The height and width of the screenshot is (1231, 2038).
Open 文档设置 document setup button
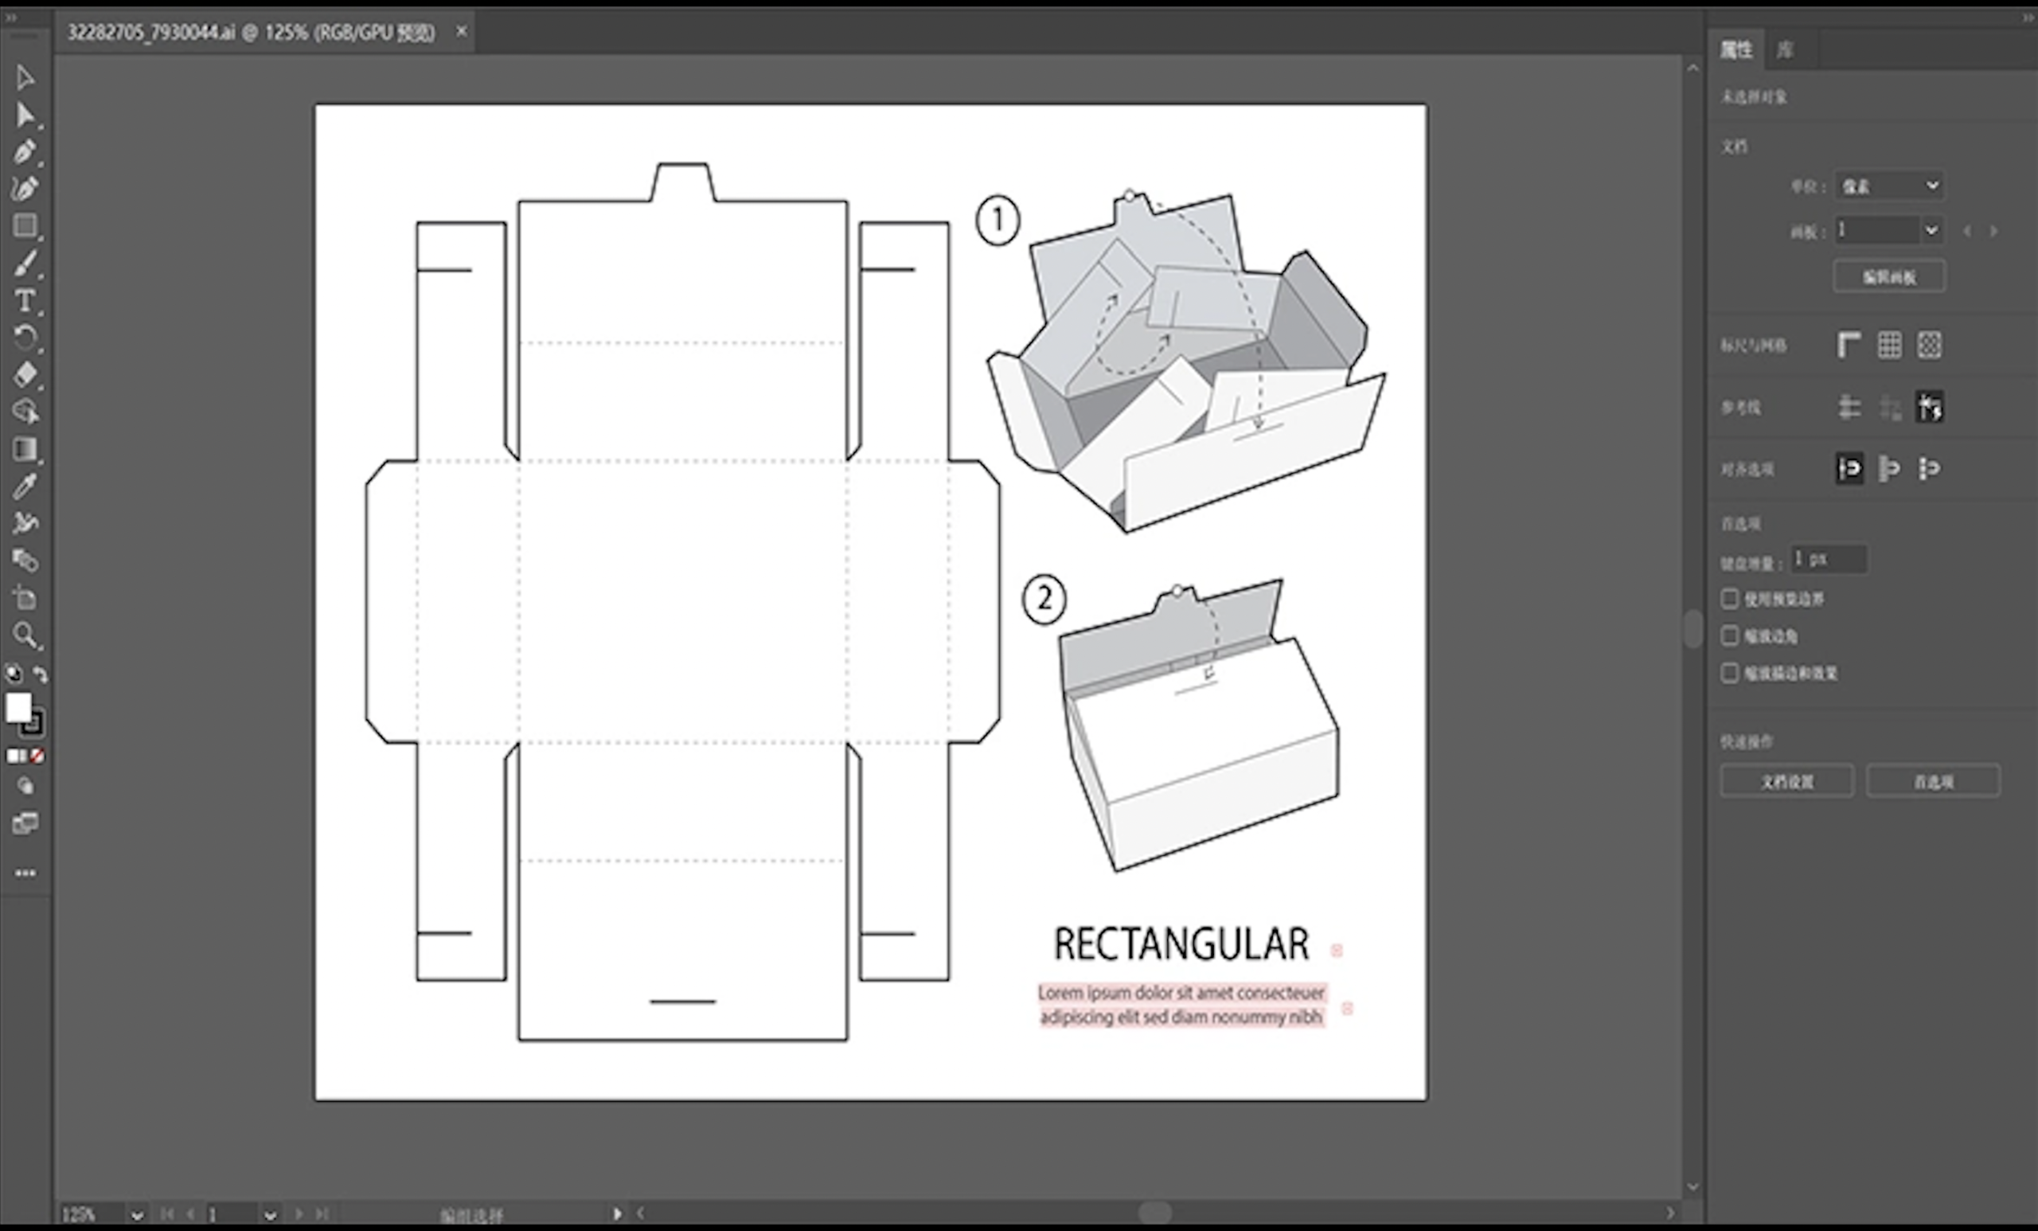1786,781
